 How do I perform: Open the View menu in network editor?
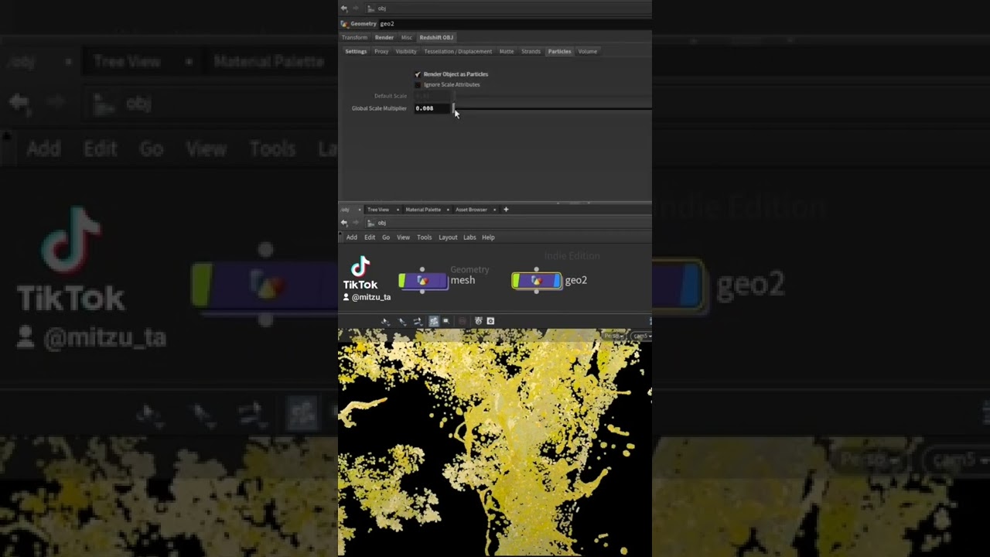point(404,237)
